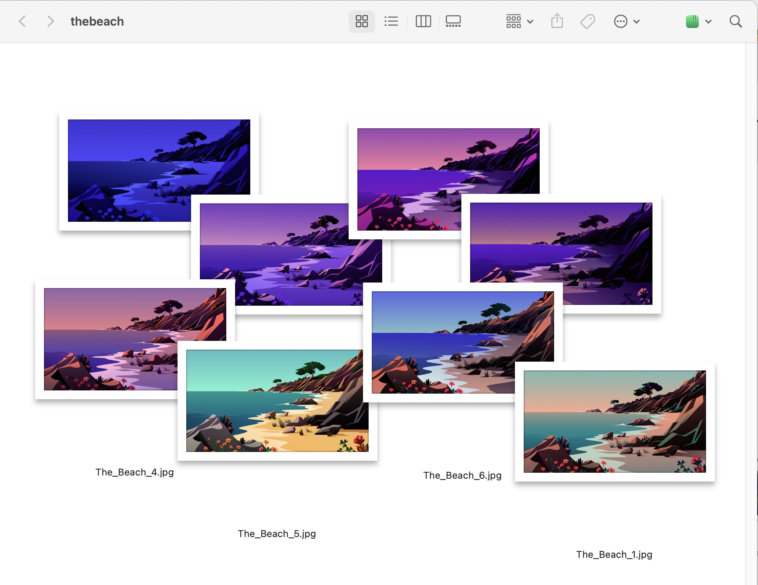Open the Share menu icon
This screenshot has width=758, height=585.
click(x=557, y=21)
